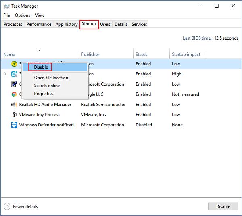Choose Disable in the context menu

[x=55, y=67]
